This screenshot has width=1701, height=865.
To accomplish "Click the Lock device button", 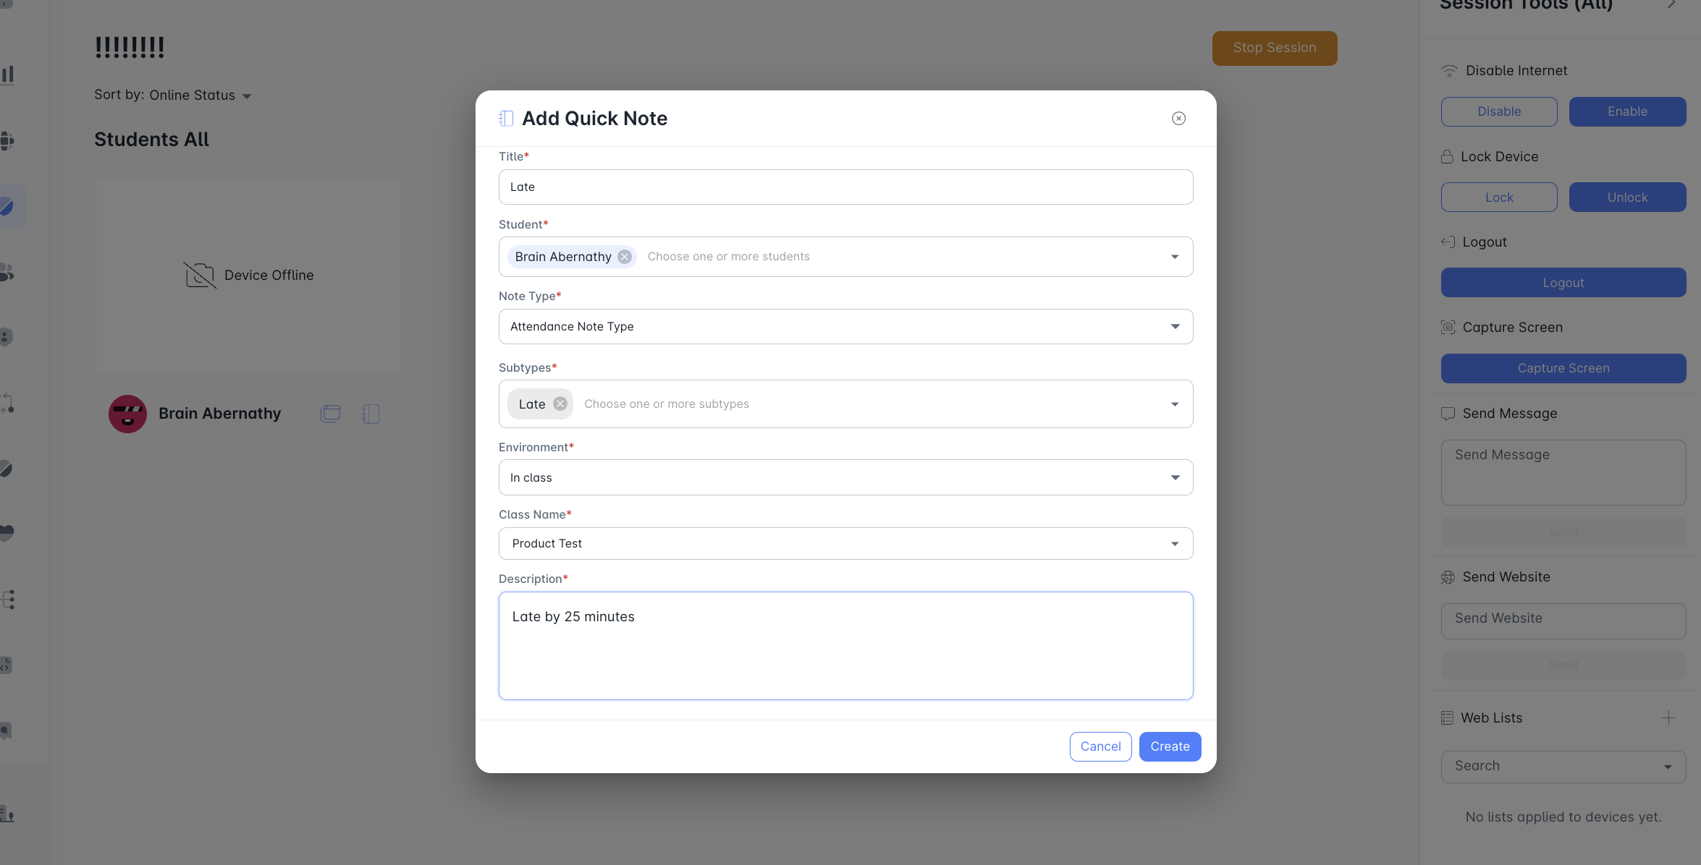I will click(1499, 197).
